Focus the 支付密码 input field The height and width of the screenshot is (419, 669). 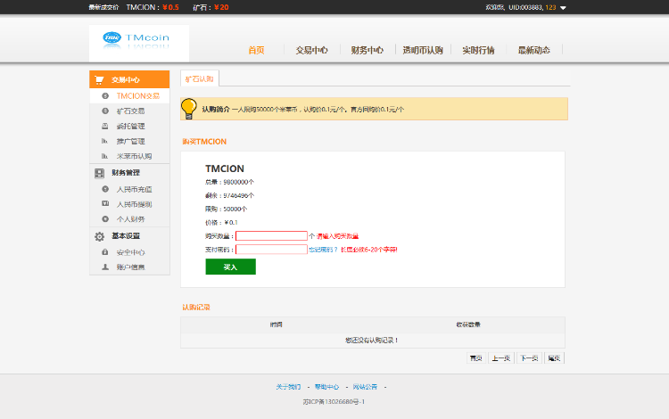tap(271, 250)
